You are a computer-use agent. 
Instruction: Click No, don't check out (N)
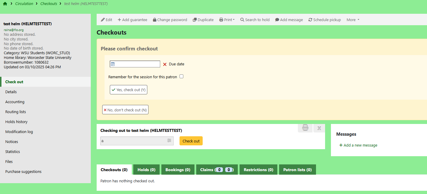[125, 110]
